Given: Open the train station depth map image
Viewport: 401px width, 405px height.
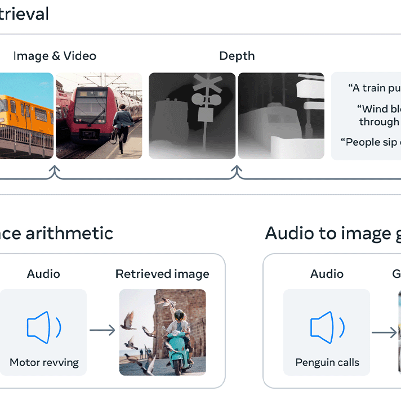Looking at the screenshot, I should click(x=281, y=116).
